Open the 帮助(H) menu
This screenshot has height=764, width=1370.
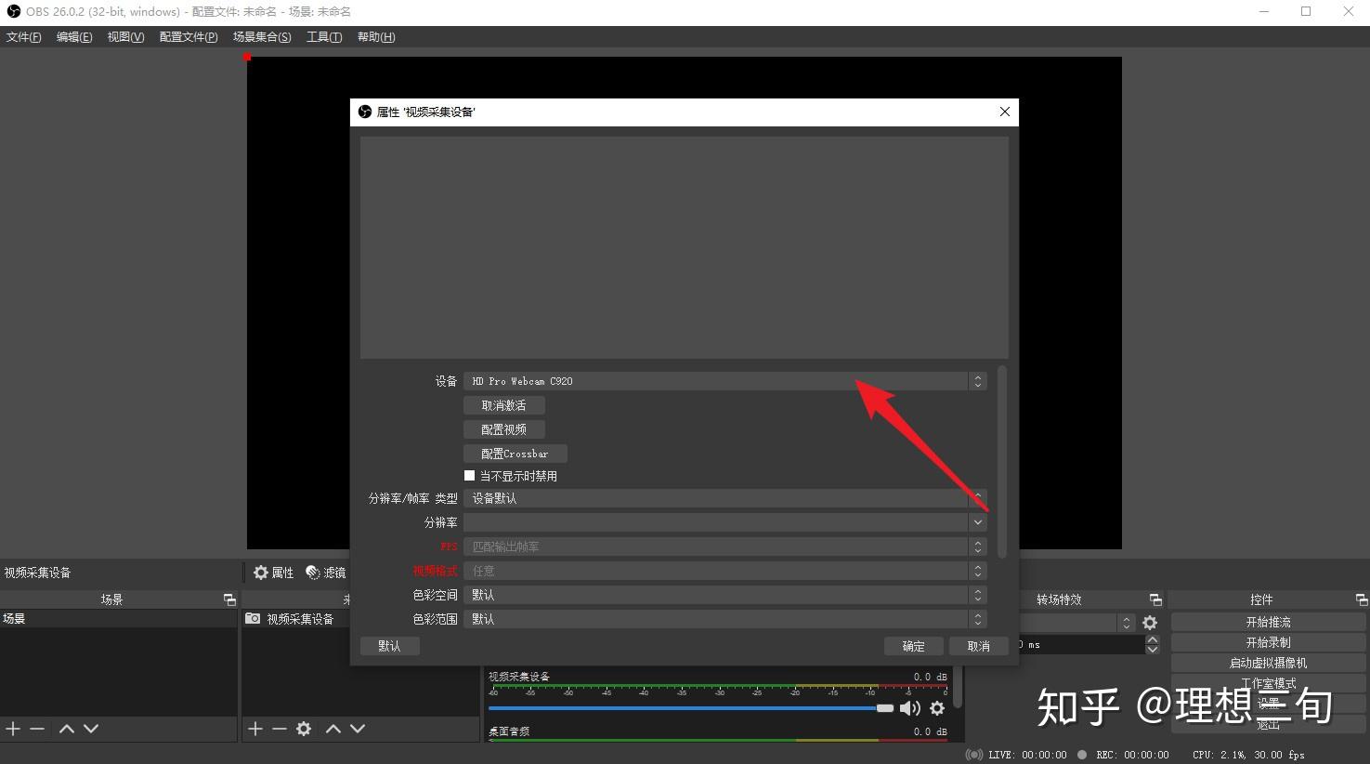pos(376,37)
